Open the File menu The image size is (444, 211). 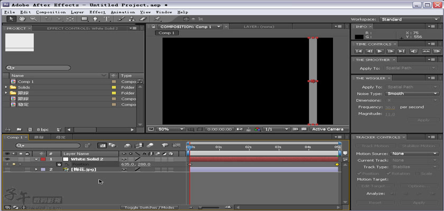[x=10, y=12]
